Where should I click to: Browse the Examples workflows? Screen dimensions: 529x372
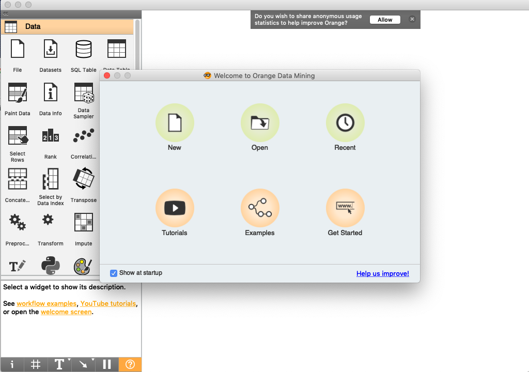[x=260, y=208]
